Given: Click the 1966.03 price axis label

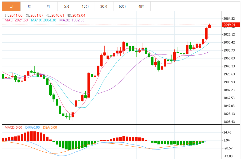Looking at the screenshot, I should pyautogui.click(x=229, y=58).
